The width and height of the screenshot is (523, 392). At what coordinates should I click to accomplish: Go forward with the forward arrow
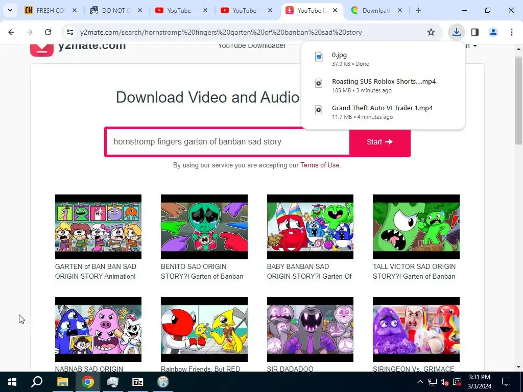pos(30,32)
